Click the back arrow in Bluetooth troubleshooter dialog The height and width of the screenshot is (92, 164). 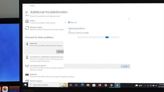coord(66,22)
